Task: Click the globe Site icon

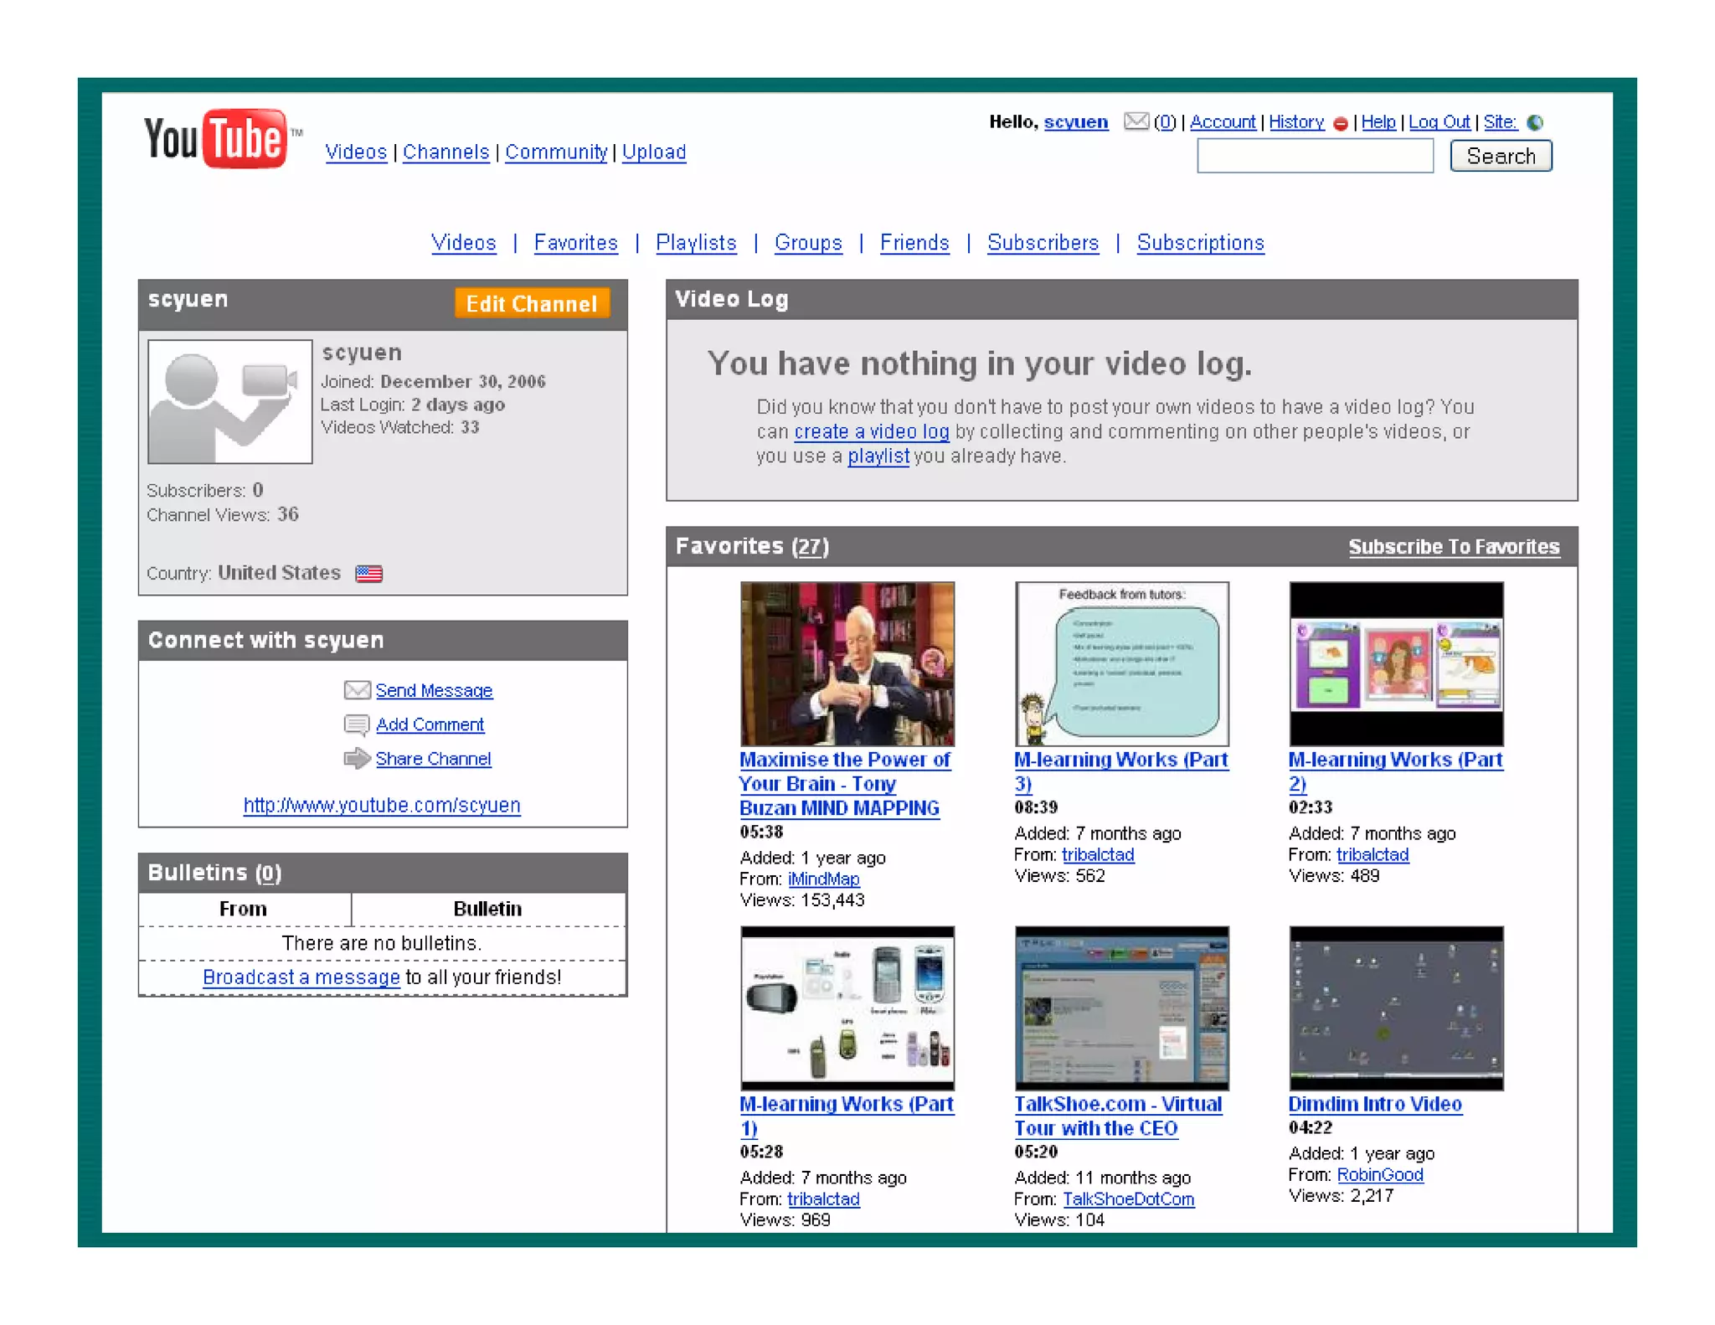Action: point(1535,122)
